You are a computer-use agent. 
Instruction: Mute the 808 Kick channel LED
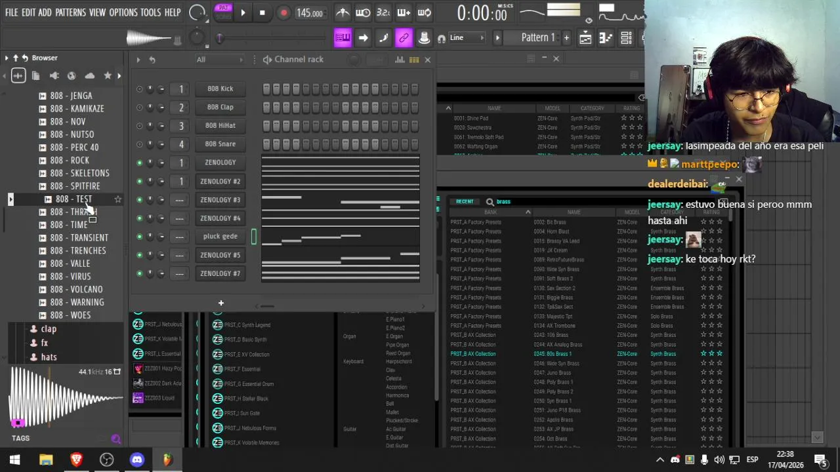click(x=139, y=89)
